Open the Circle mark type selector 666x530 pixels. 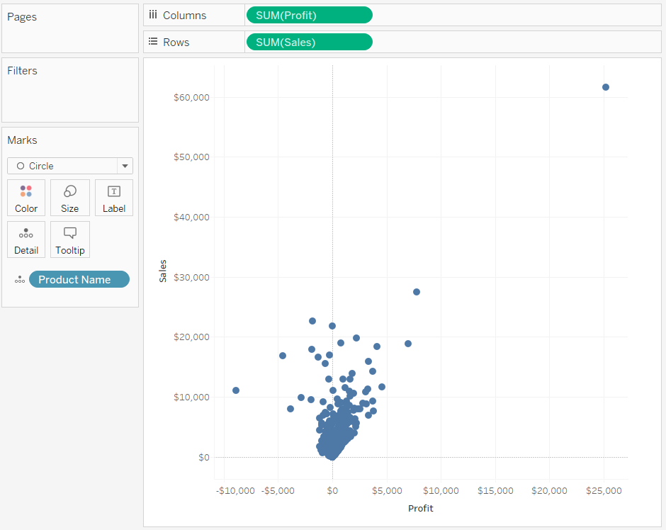coord(64,166)
